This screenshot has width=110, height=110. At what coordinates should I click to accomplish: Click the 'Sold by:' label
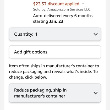pos(40,9)
